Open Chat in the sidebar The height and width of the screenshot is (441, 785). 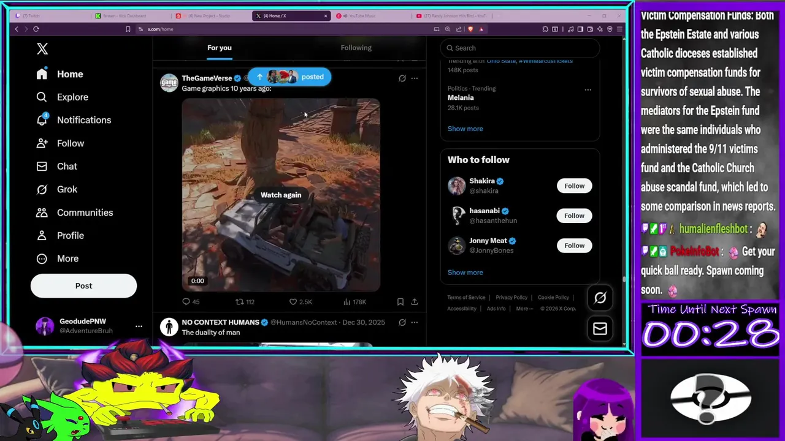click(x=56, y=166)
